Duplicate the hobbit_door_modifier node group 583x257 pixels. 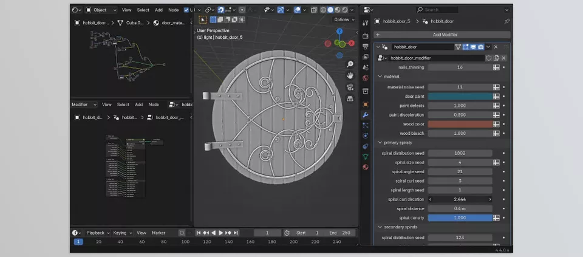coord(496,58)
